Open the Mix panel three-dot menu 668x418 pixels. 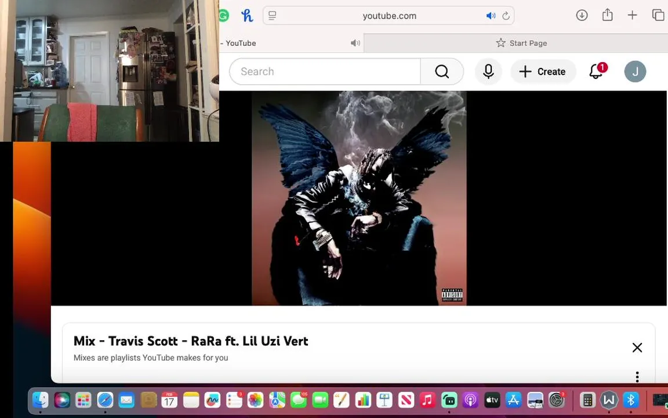tap(637, 377)
